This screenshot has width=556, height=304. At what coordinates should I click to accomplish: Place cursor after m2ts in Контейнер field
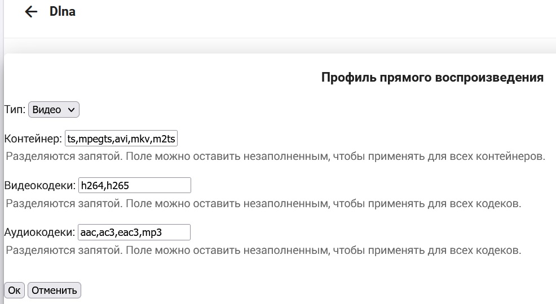(x=176, y=138)
